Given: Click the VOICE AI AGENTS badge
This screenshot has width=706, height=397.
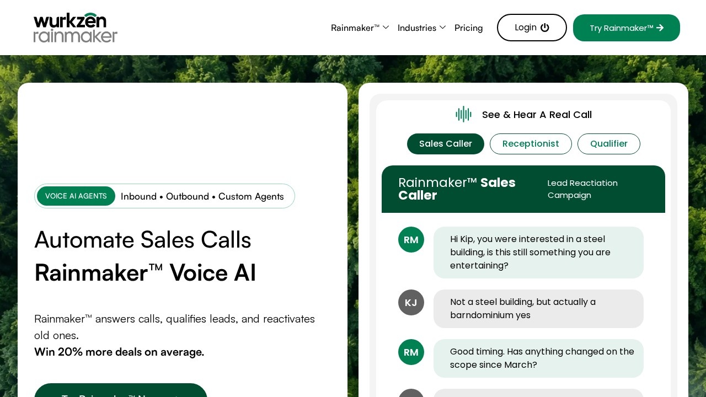Looking at the screenshot, I should 76,196.
